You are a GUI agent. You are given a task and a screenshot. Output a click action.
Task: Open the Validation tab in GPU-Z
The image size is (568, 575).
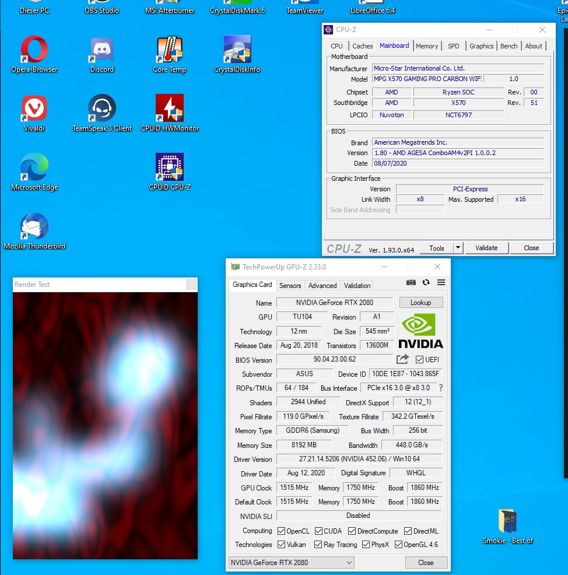[357, 286]
